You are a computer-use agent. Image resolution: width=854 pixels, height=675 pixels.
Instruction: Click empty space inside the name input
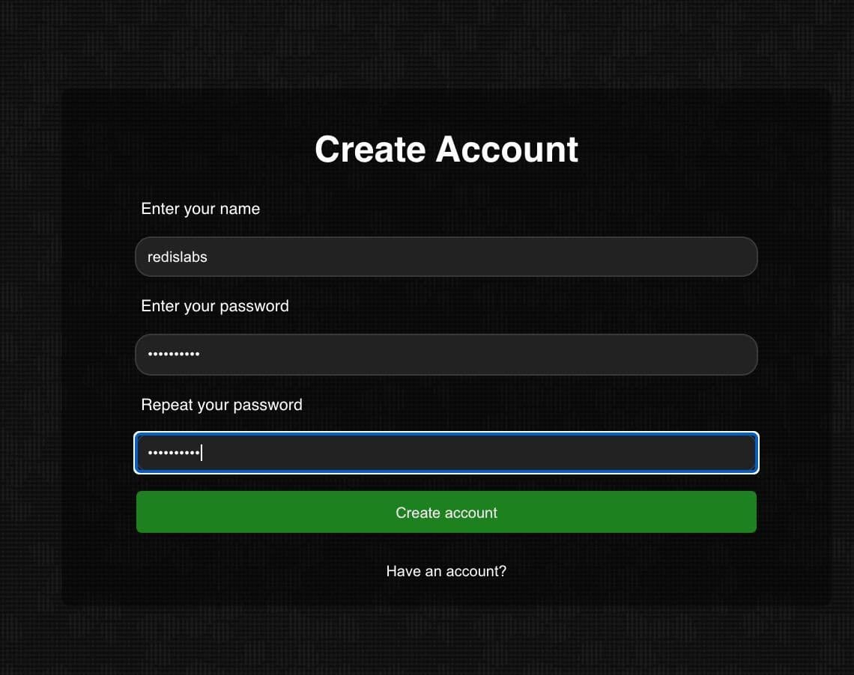pos(479,257)
